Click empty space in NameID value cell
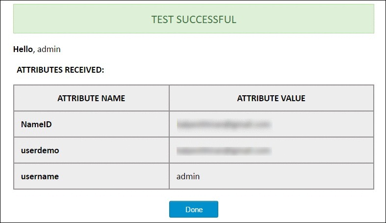 point(323,124)
